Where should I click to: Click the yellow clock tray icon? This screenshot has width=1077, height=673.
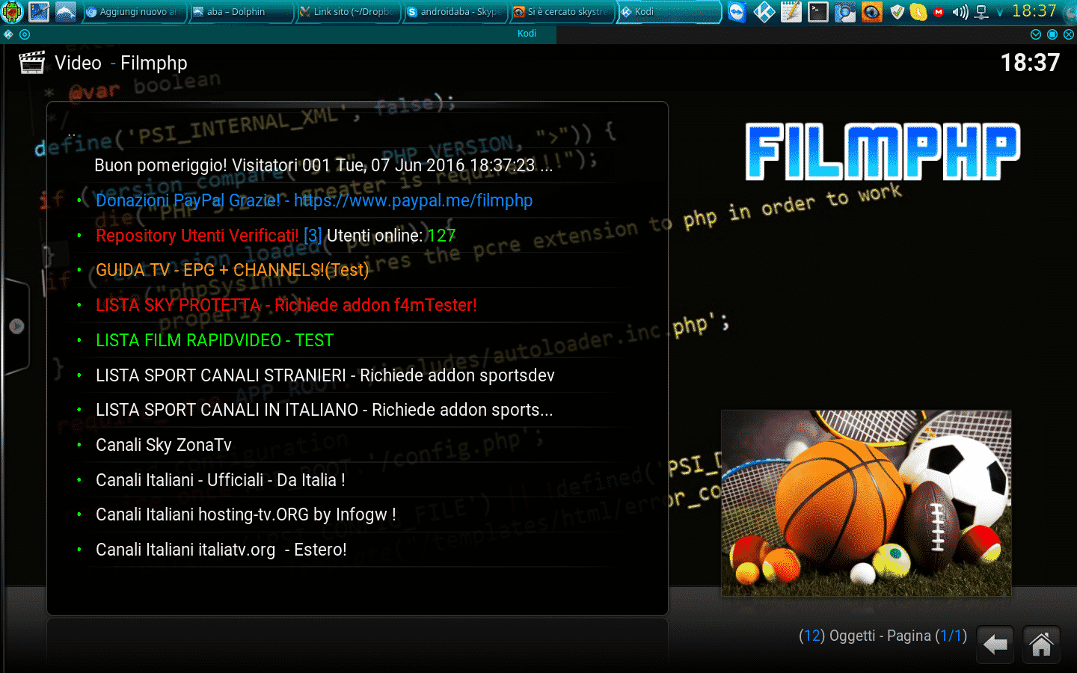pos(918,11)
